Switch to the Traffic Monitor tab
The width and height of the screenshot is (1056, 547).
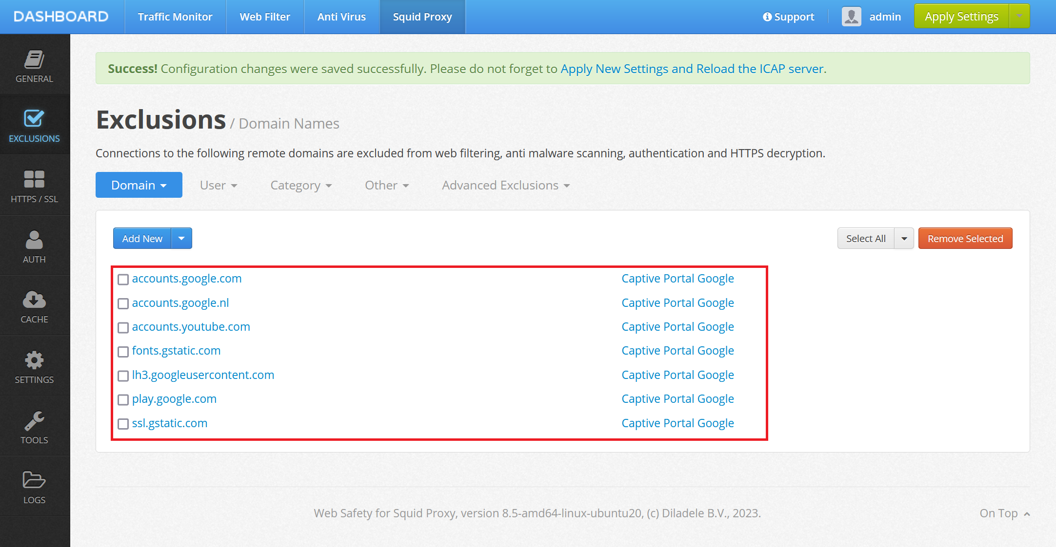pyautogui.click(x=176, y=17)
